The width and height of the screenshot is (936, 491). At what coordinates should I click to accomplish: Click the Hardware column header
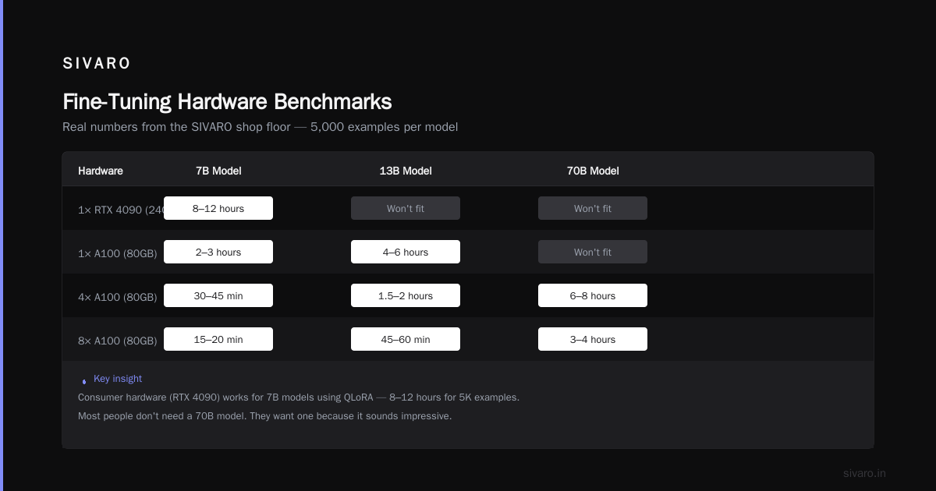click(101, 171)
